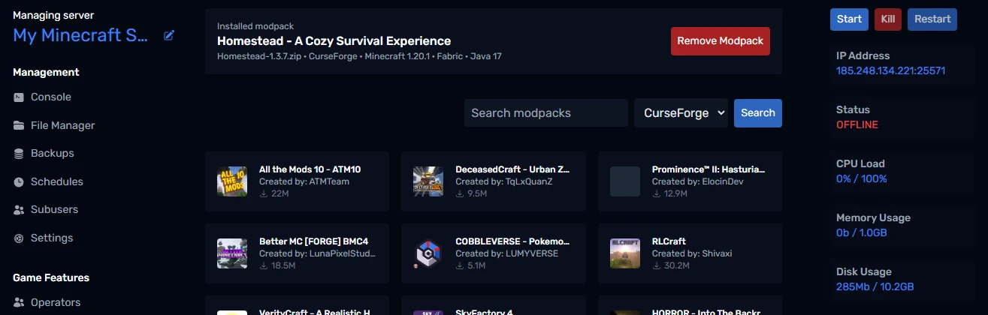Open the CurseForge source dropdown
The width and height of the screenshot is (988, 315).
(x=681, y=113)
